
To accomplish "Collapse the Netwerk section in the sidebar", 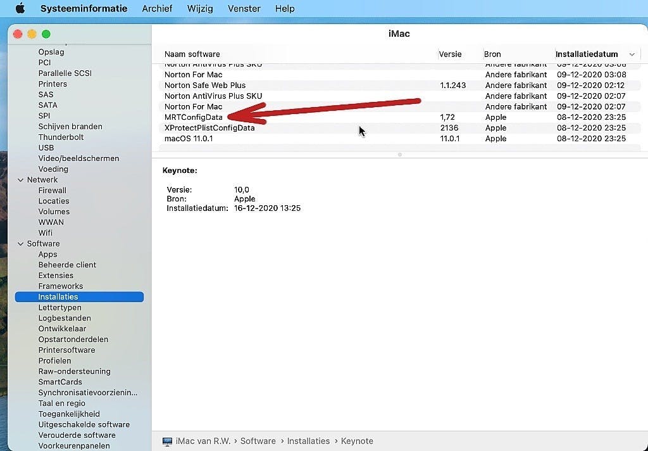I will coord(20,179).
